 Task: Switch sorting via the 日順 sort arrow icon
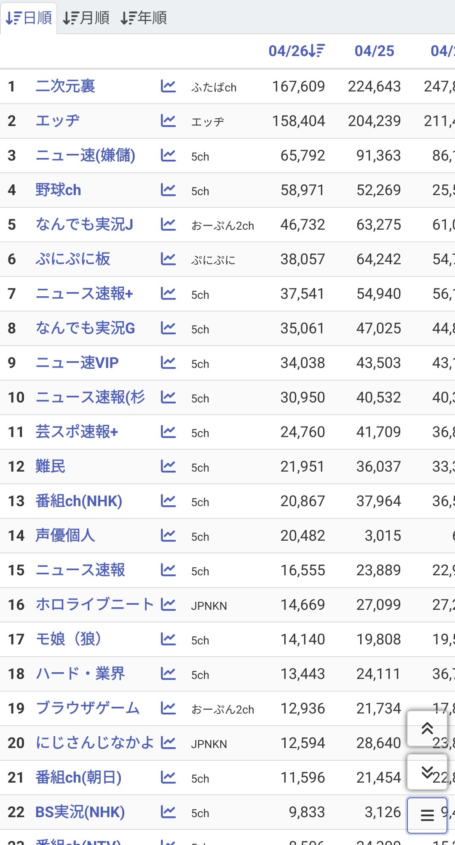click(x=13, y=17)
